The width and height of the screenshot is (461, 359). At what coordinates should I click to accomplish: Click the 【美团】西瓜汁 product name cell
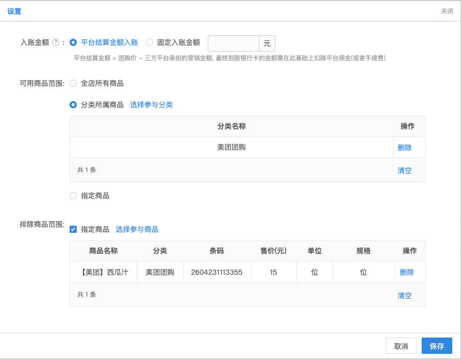(103, 272)
